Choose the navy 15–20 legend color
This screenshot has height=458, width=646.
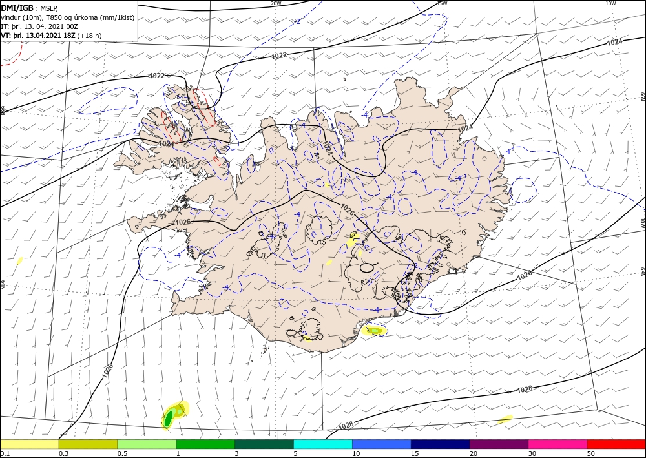tap(441, 444)
